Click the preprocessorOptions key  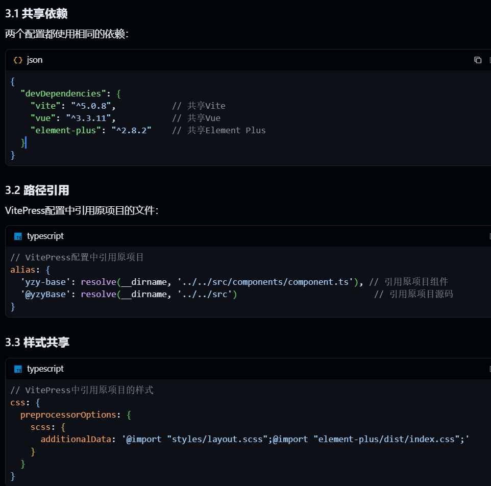tap(68, 415)
